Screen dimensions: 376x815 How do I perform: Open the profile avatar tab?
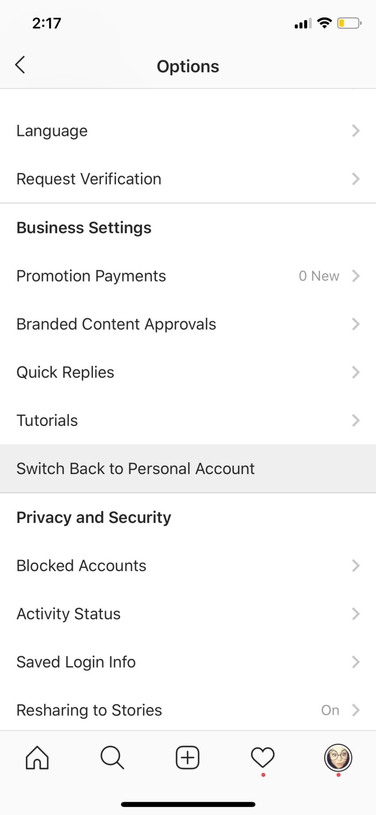[338, 757]
